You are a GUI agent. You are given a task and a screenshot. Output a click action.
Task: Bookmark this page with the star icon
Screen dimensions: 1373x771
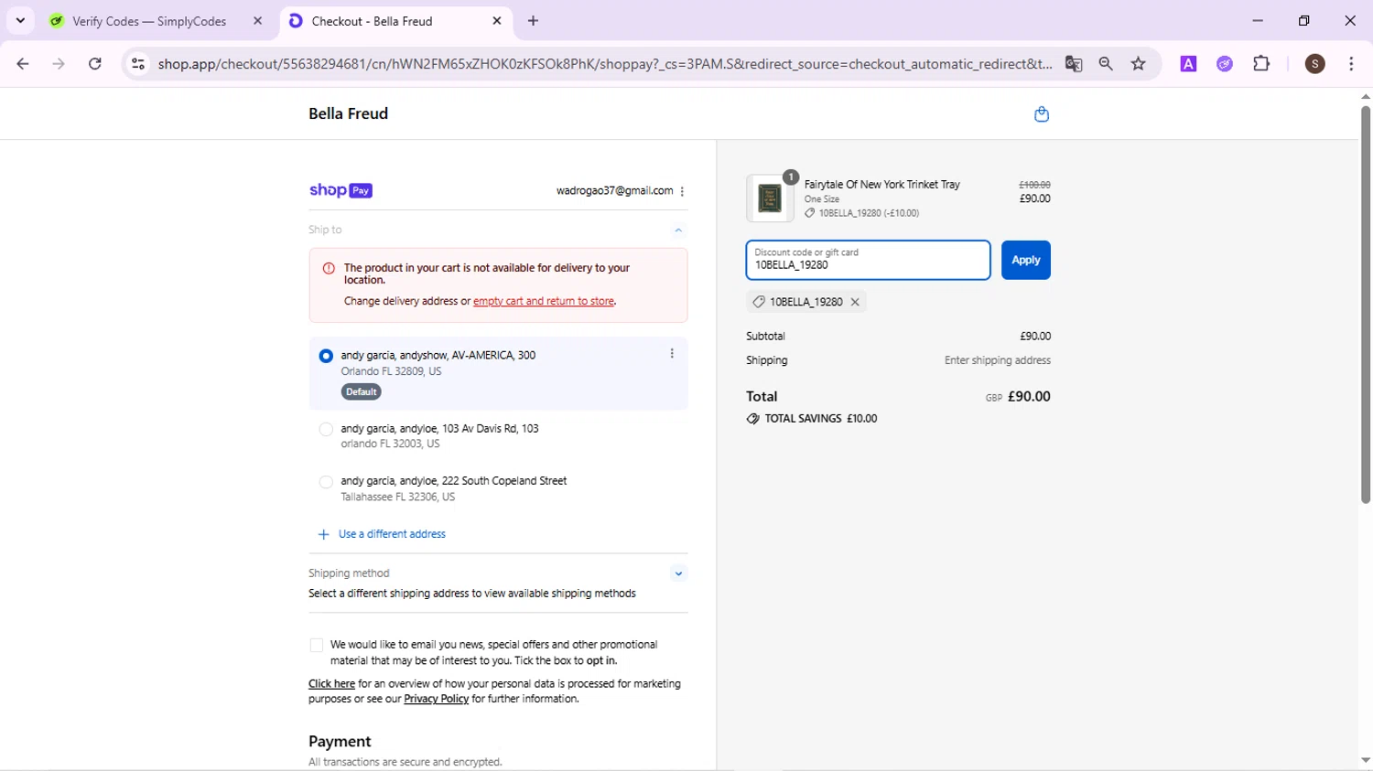tap(1139, 64)
